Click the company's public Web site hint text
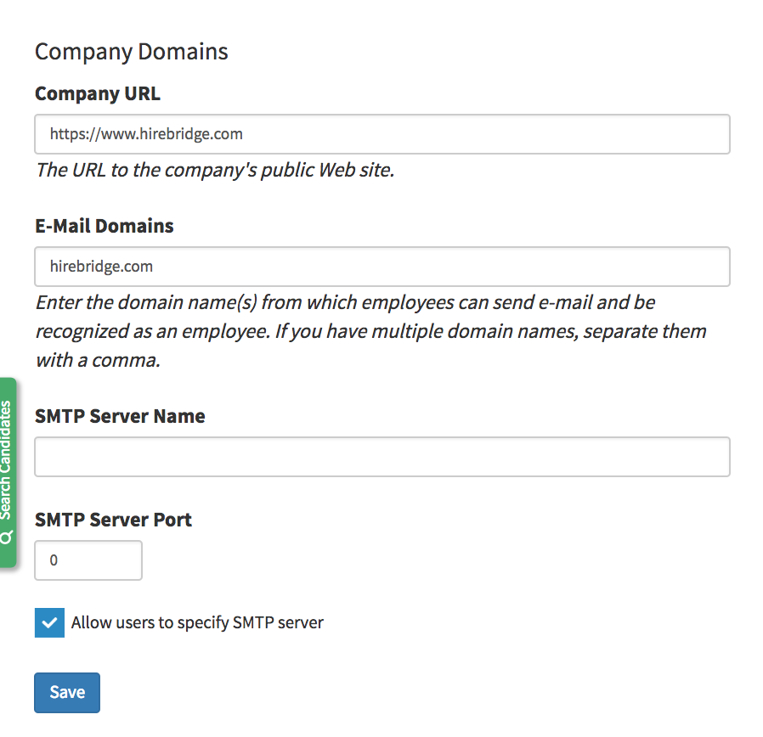Screen dimensions: 763x737 tap(215, 170)
